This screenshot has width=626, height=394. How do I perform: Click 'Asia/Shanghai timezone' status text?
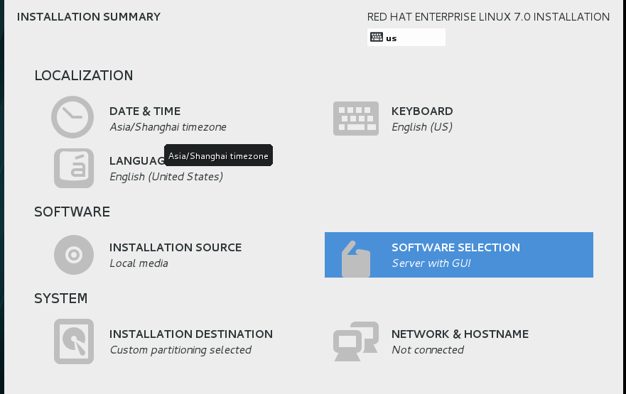(x=168, y=127)
